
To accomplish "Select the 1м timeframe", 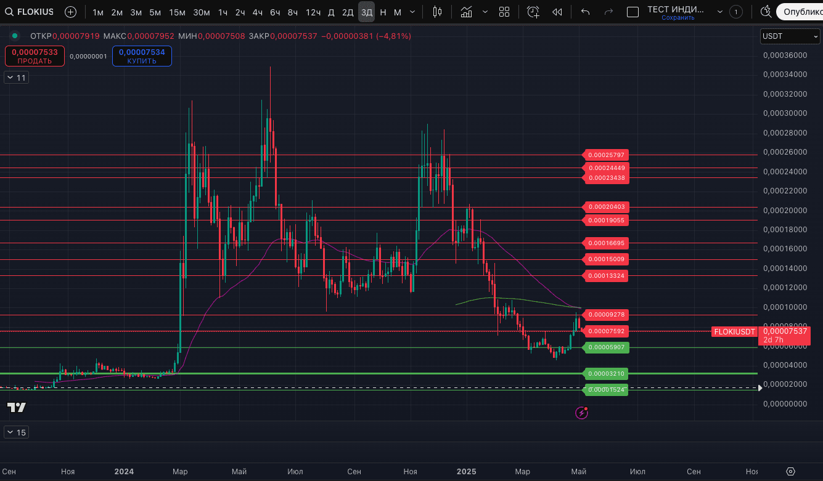I will point(98,12).
